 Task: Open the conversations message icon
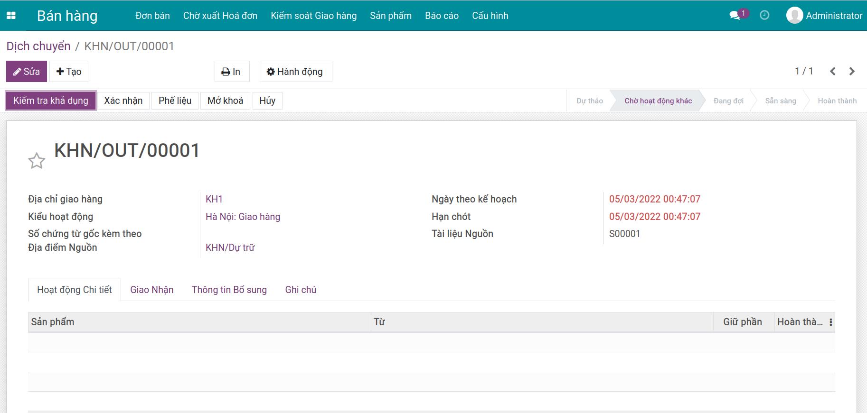(735, 16)
